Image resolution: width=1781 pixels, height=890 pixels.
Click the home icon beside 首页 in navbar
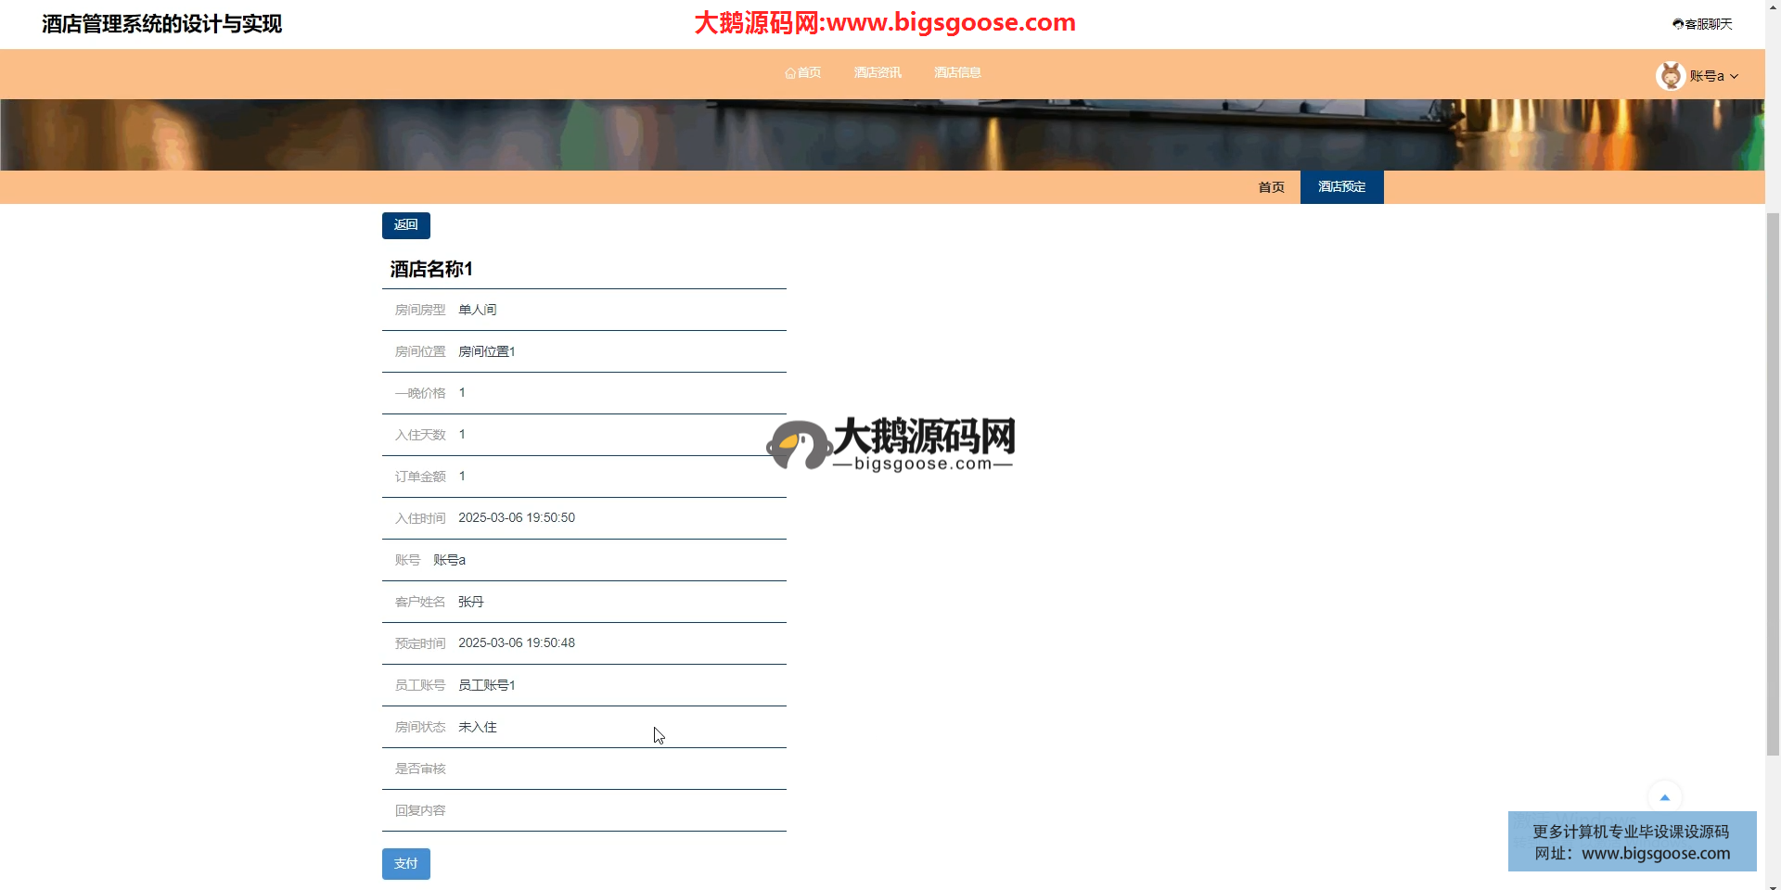(789, 73)
